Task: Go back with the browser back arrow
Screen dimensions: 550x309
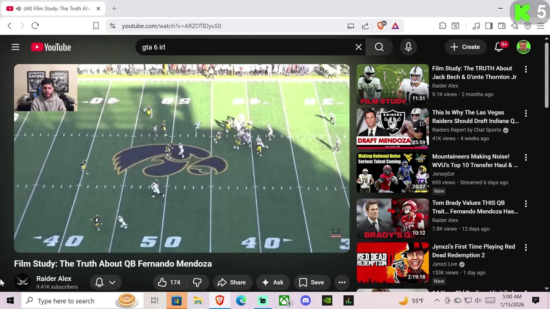Action: 9,26
